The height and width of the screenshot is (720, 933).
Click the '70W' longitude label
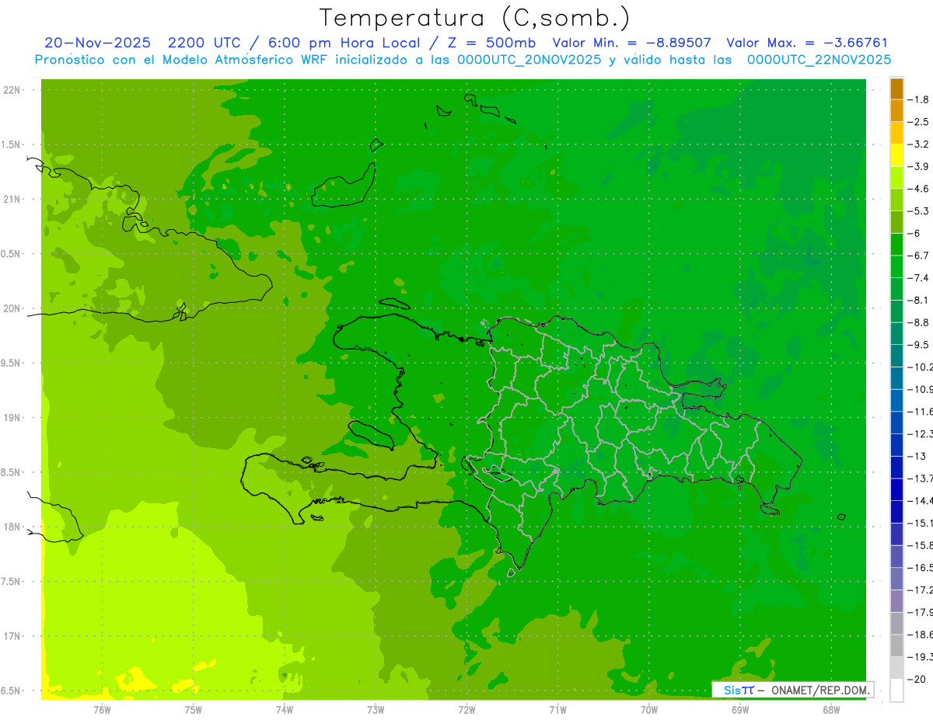tap(649, 710)
